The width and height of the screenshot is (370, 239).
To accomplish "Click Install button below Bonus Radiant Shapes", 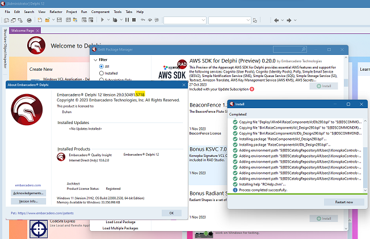I will point(323,219).
